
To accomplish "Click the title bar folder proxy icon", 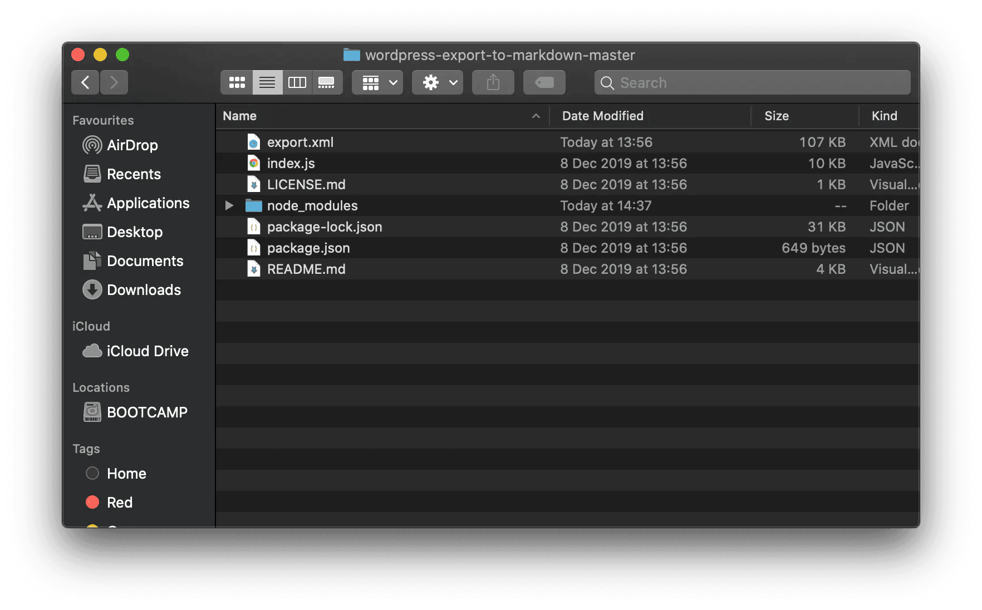I will (x=352, y=55).
